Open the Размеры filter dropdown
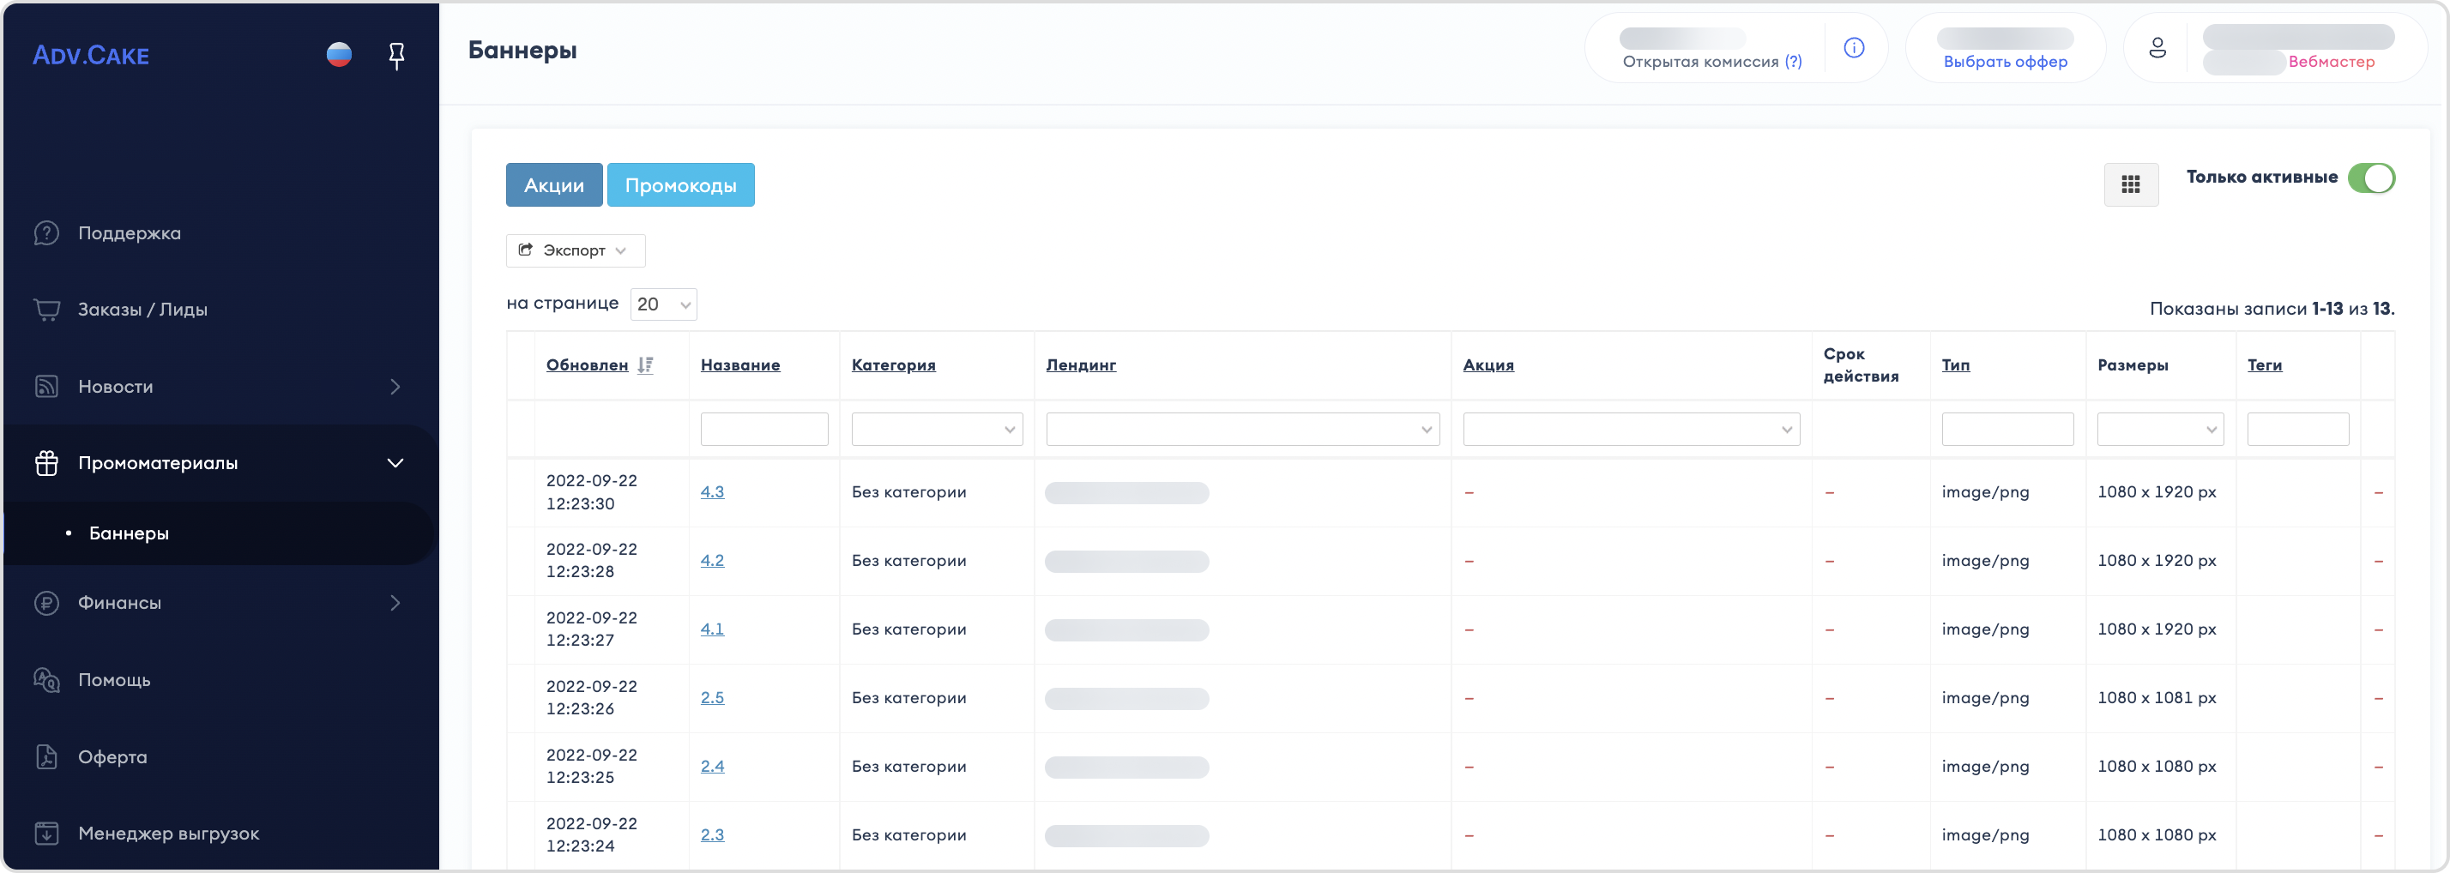 [2160, 429]
